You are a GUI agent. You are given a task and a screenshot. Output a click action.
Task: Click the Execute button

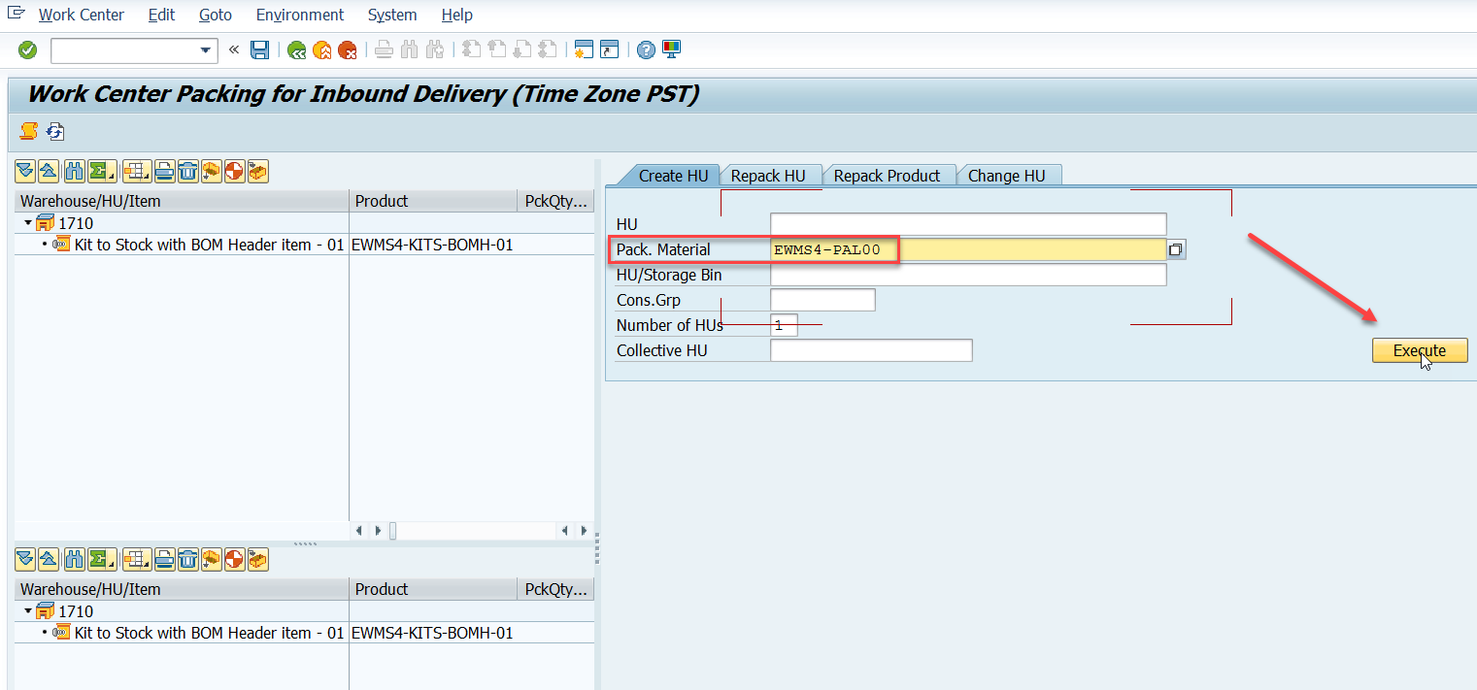point(1420,350)
